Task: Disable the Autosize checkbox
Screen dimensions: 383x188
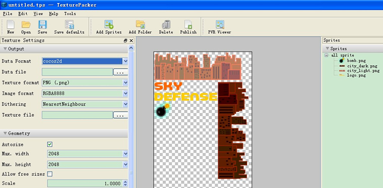Action: (x=50, y=145)
